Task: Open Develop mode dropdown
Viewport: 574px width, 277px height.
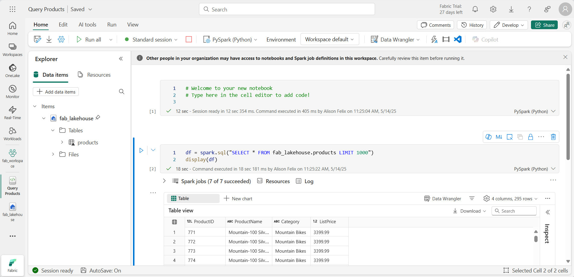Action: click(x=509, y=25)
